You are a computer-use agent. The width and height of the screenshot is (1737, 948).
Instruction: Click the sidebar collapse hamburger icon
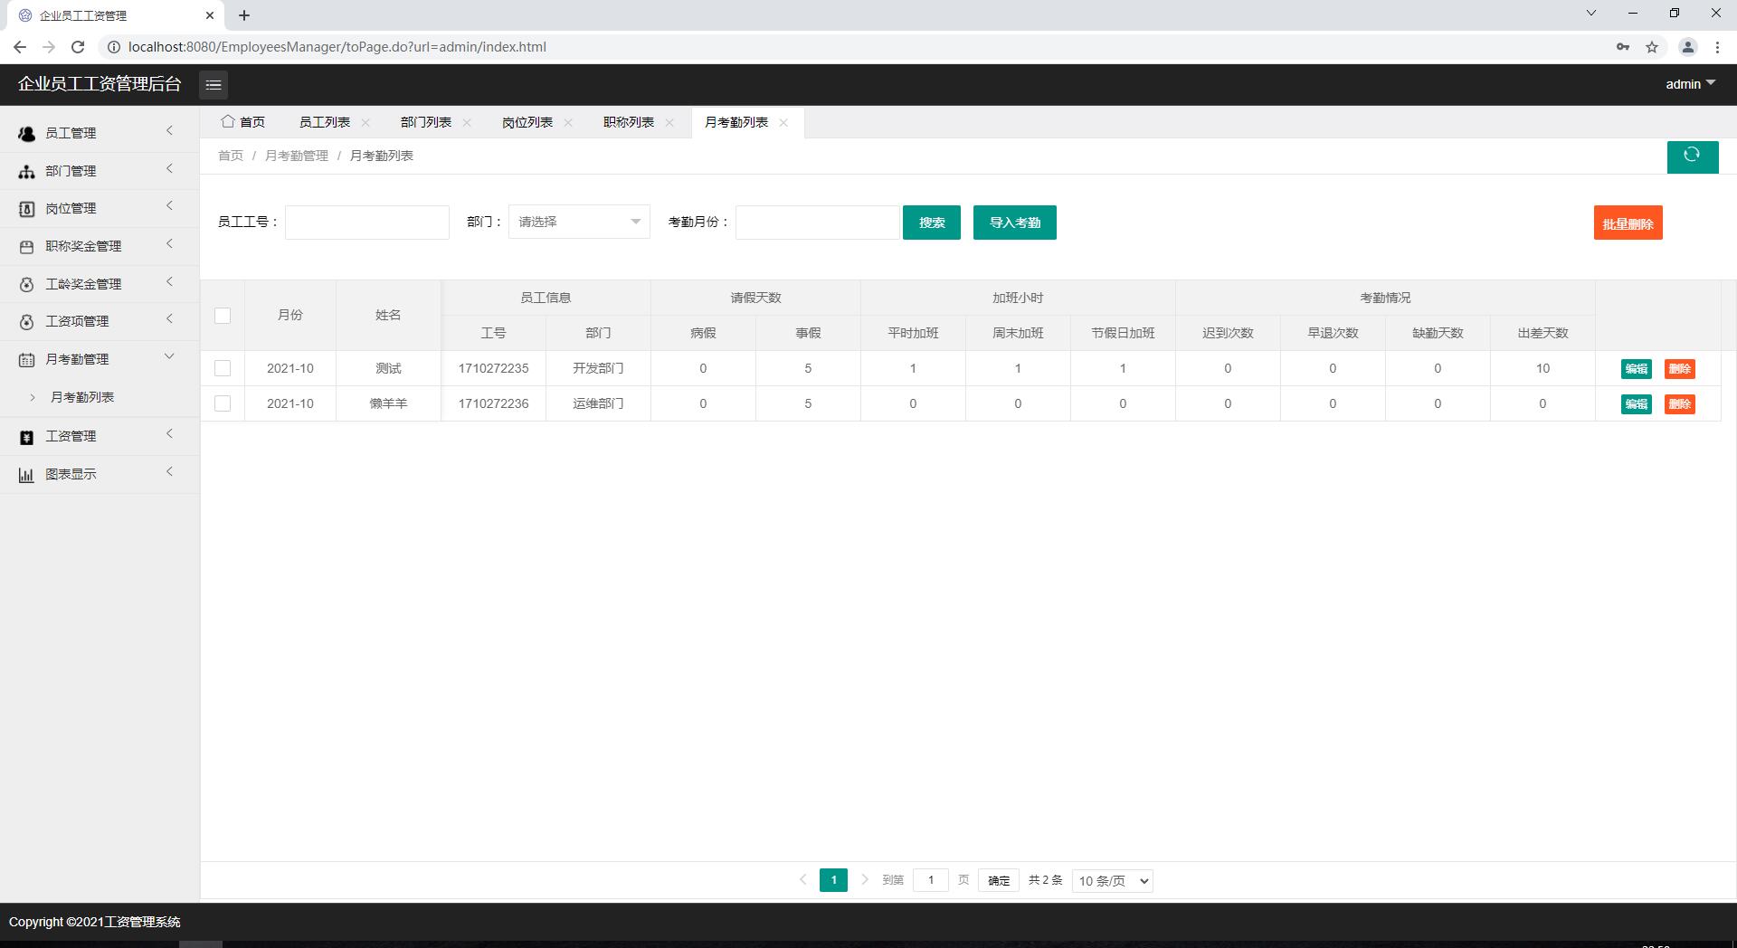(214, 85)
